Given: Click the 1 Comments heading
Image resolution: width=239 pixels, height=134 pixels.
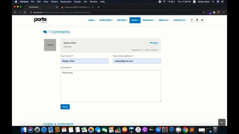Looking at the screenshot, I should 59,32.
